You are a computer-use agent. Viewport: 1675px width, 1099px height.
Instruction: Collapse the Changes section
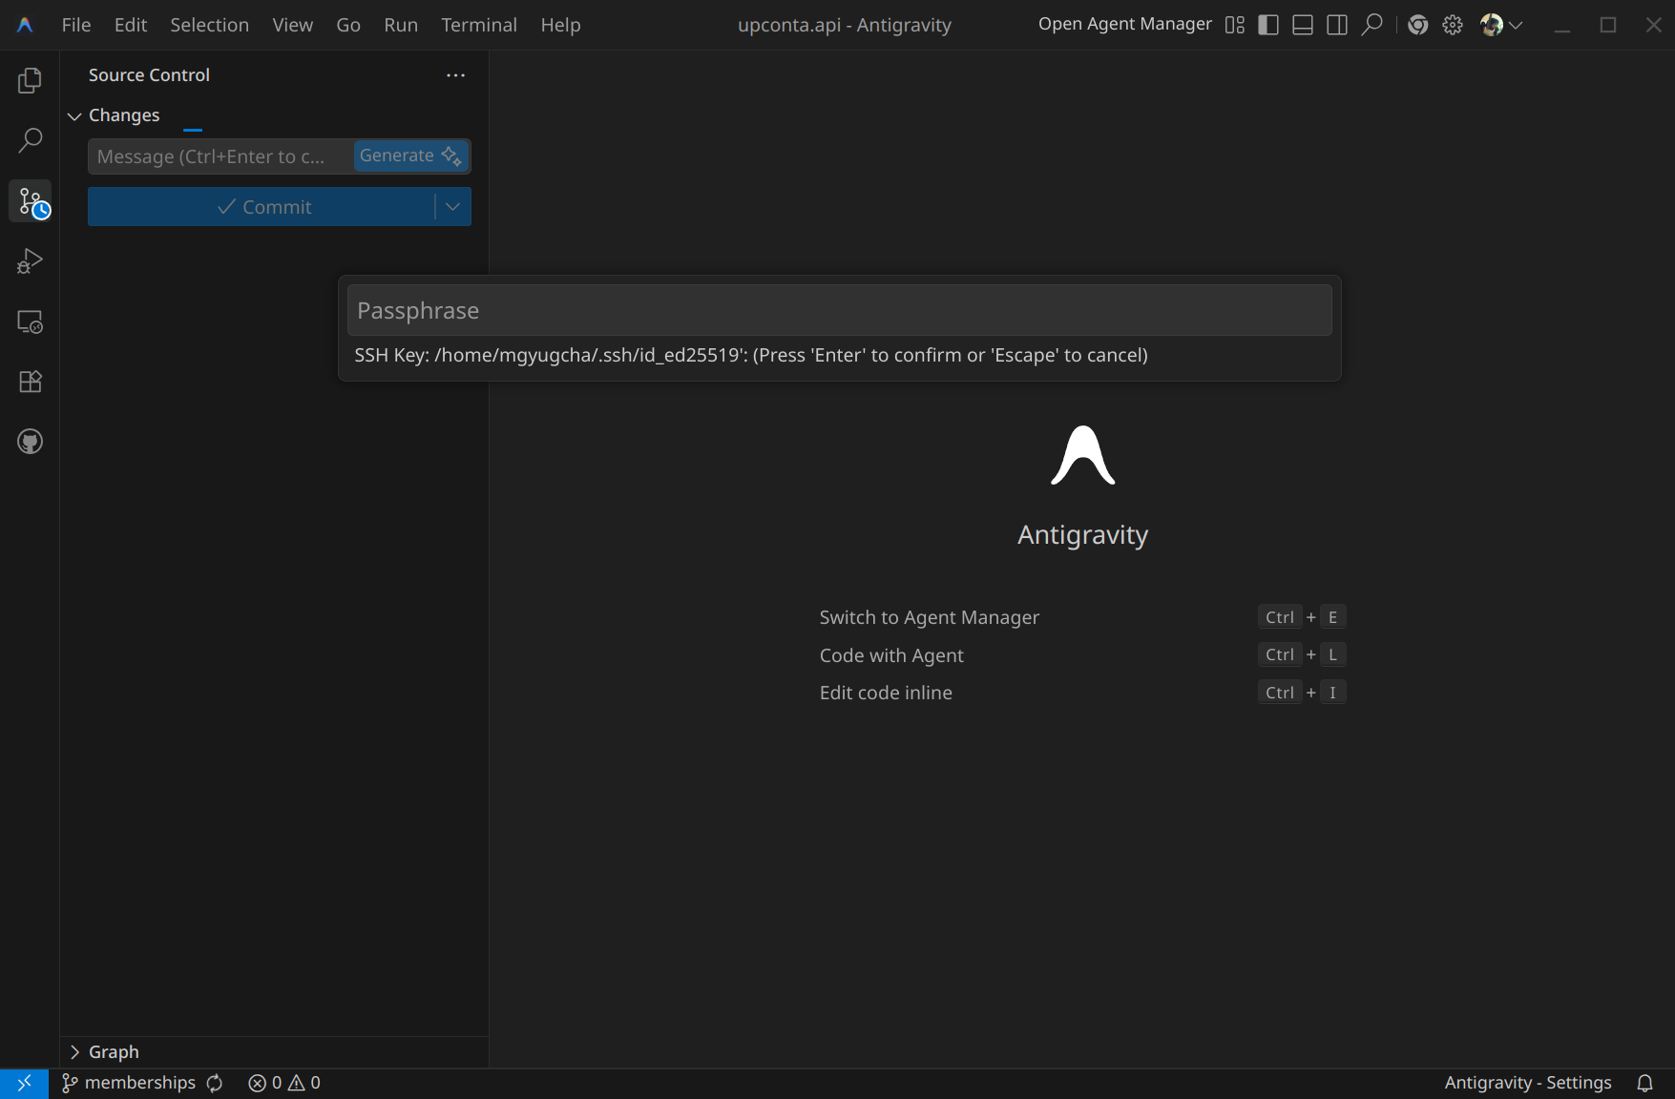point(74,115)
